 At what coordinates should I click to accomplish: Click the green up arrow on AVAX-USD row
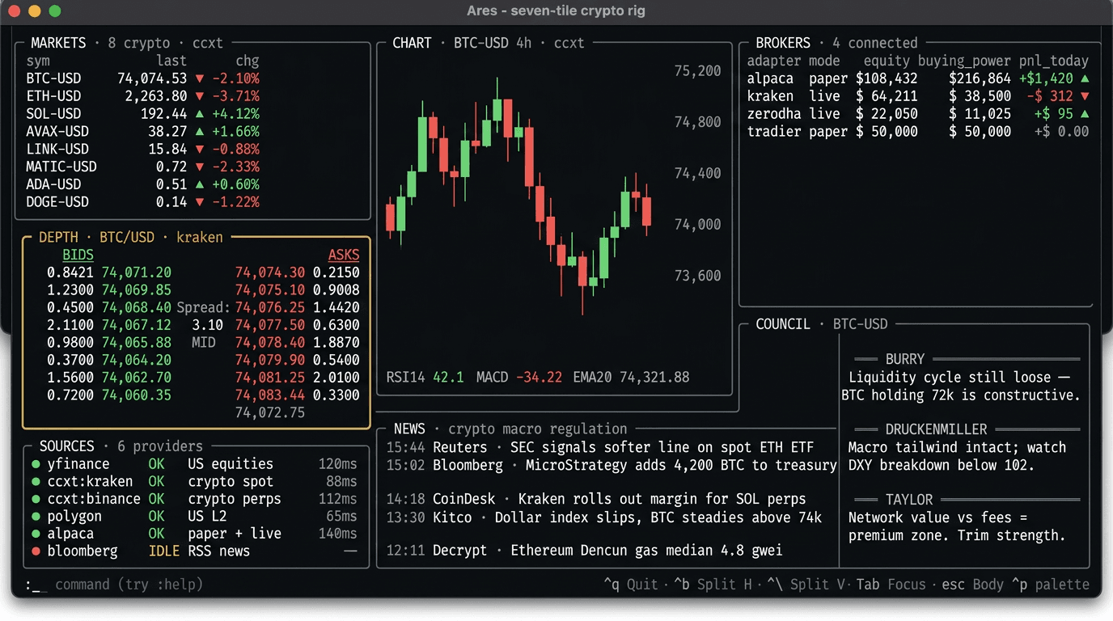(200, 132)
